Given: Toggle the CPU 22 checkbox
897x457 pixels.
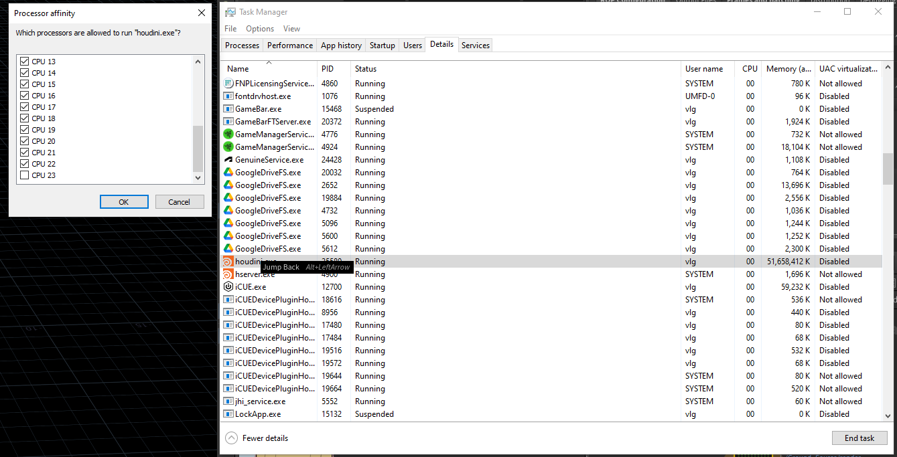Looking at the screenshot, I should 25,164.
